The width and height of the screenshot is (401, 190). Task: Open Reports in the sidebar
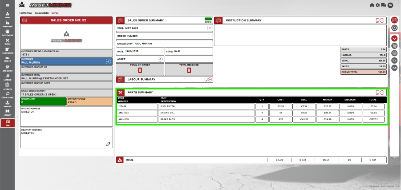[8, 86]
